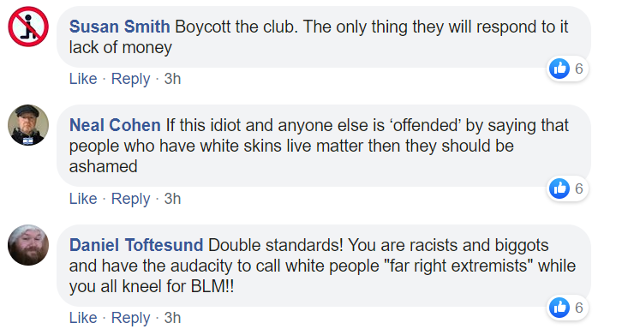Click thumbs-up reaction icon on Neal Cohen's comment
The width and height of the screenshot is (622, 329).
coord(559,188)
